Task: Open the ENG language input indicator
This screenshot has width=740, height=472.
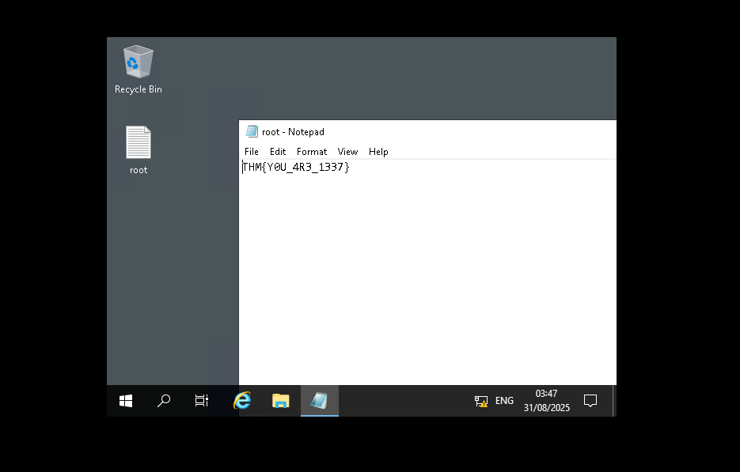Action: pos(504,401)
